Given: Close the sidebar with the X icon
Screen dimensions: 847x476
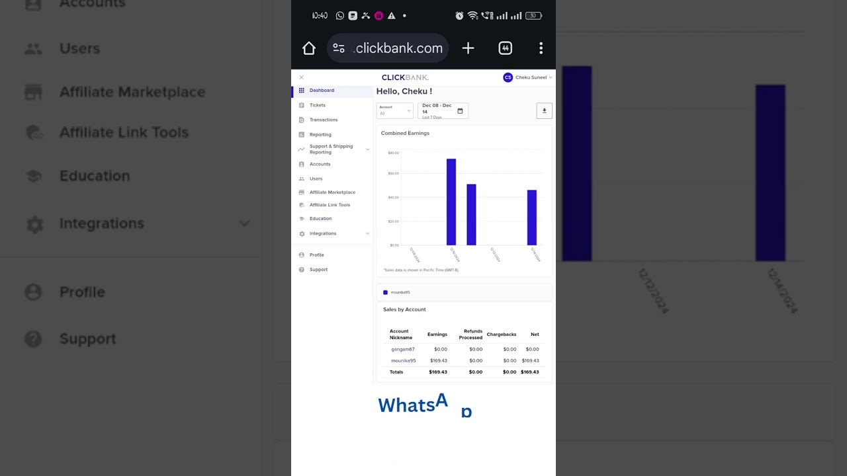Looking at the screenshot, I should (x=301, y=77).
